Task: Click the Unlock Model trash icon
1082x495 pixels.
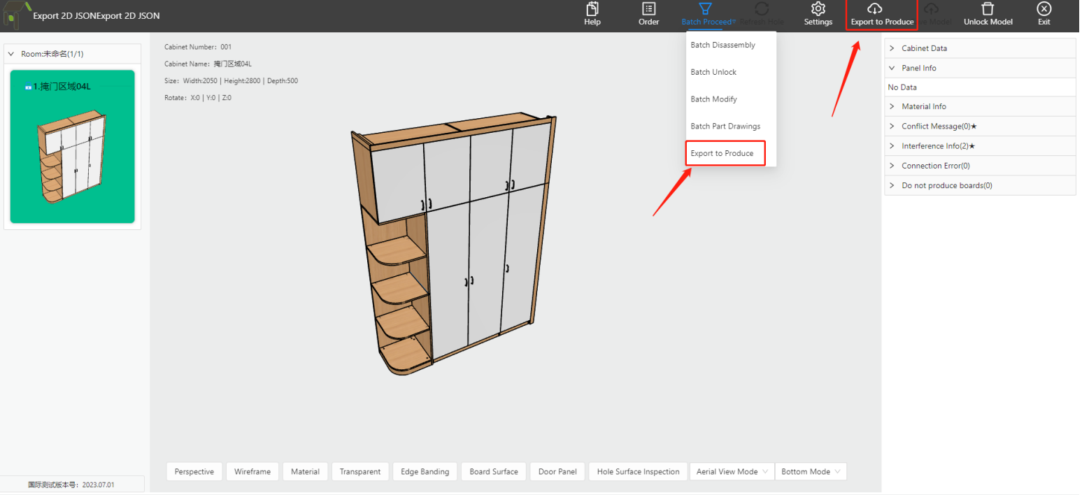Action: (x=988, y=10)
